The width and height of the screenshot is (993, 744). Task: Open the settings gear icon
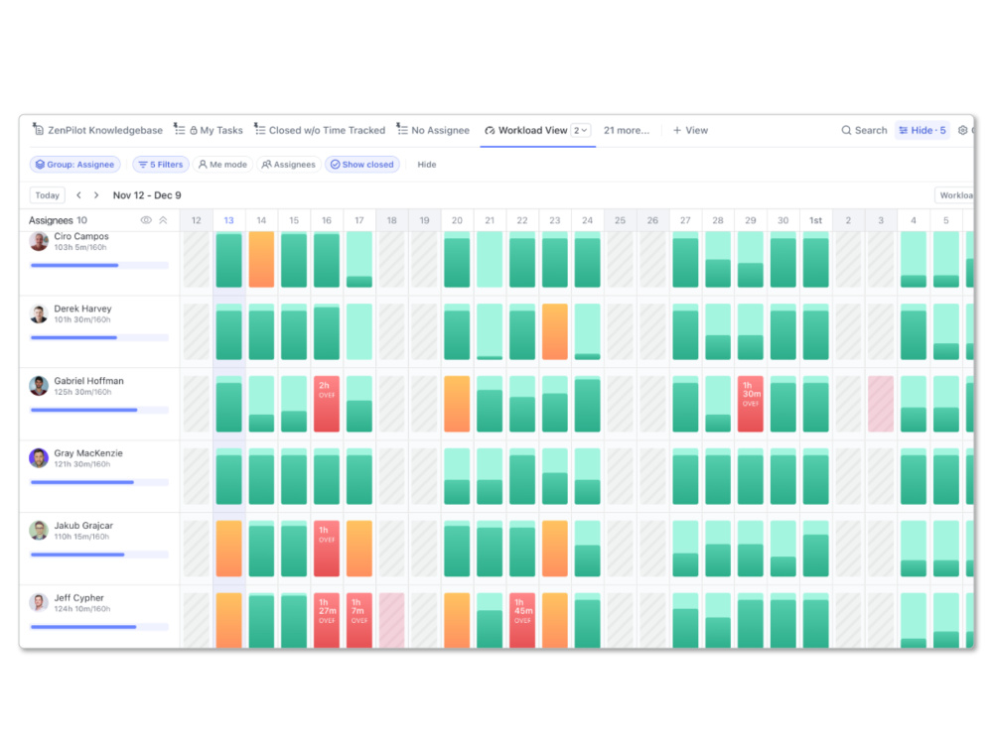(962, 130)
